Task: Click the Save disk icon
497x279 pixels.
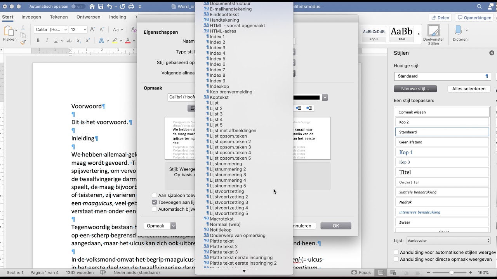Action: [101, 7]
